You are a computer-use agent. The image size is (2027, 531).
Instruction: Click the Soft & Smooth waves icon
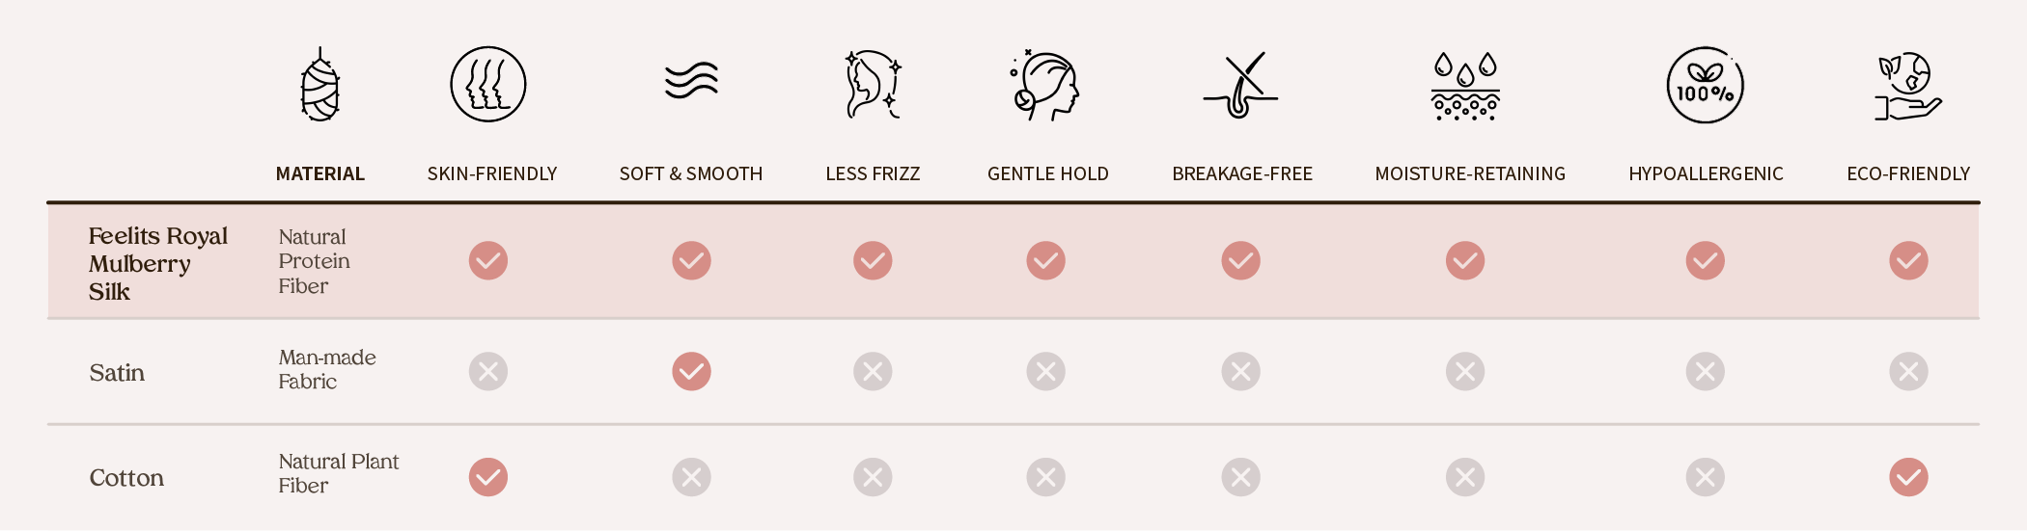pos(691,81)
